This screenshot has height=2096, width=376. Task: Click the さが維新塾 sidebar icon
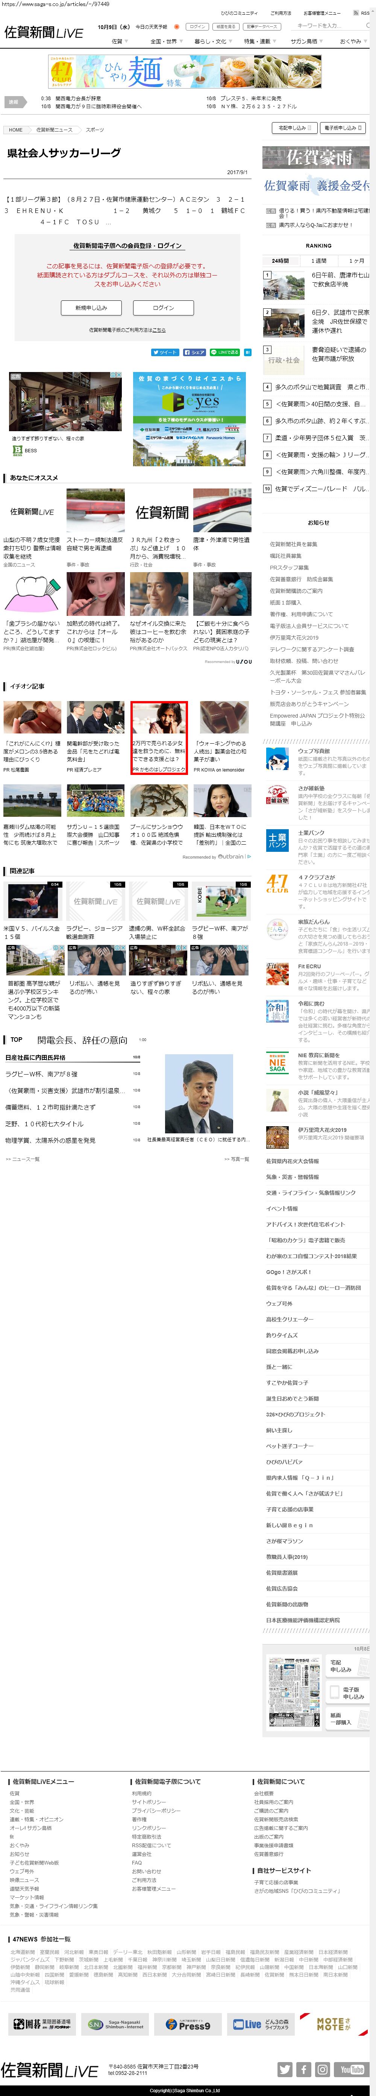278,795
